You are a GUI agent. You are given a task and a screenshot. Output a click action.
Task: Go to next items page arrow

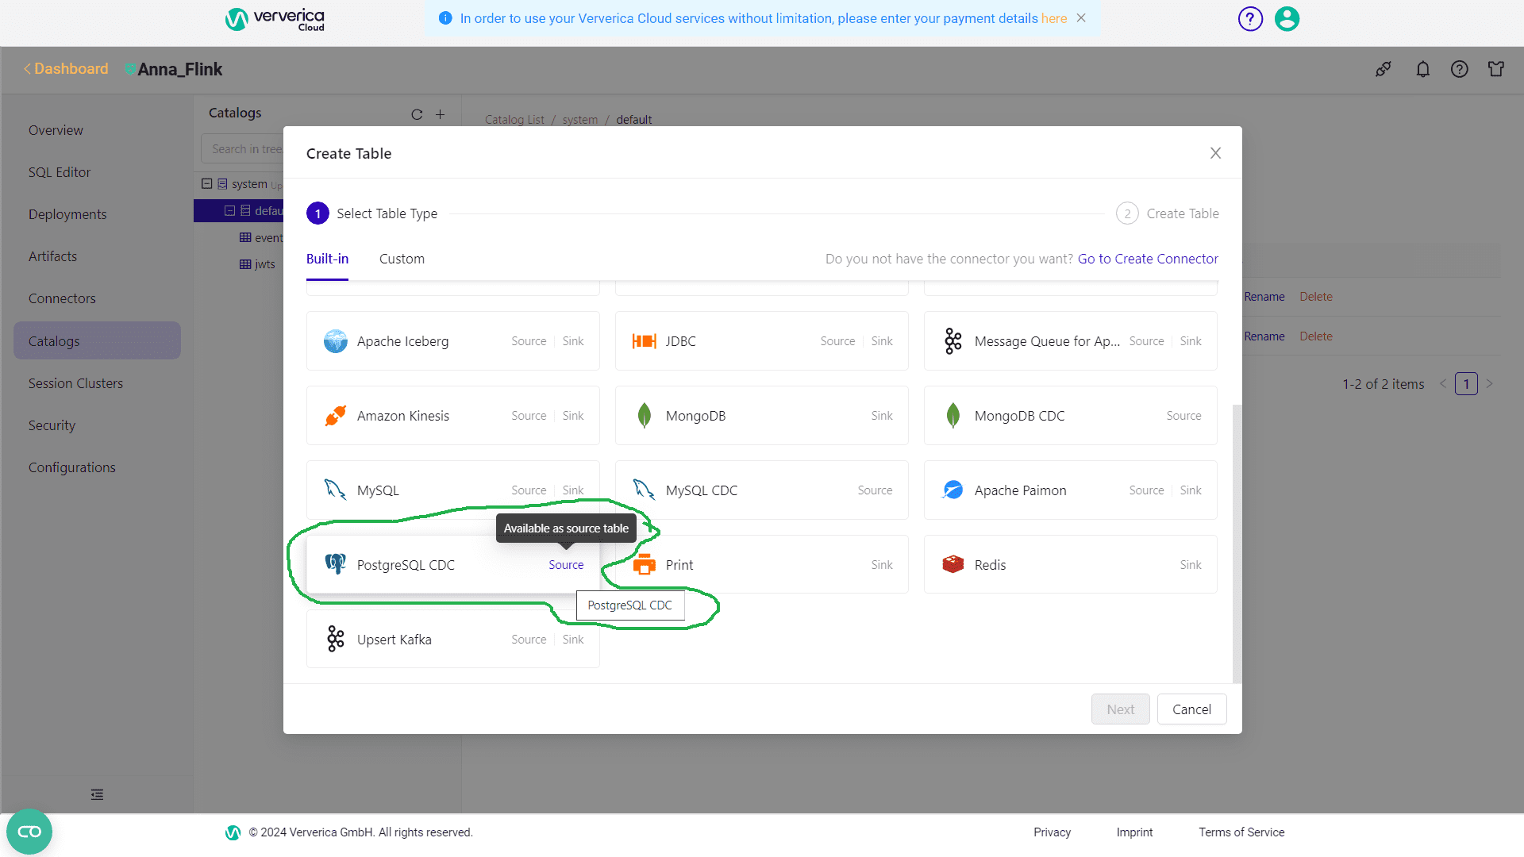point(1489,384)
